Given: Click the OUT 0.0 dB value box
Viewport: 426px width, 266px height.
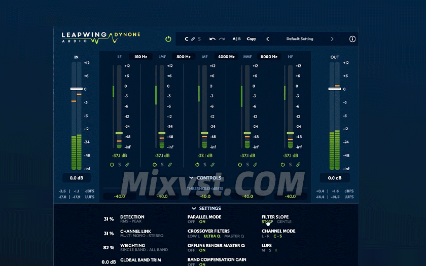Looking at the screenshot, I should [334, 178].
